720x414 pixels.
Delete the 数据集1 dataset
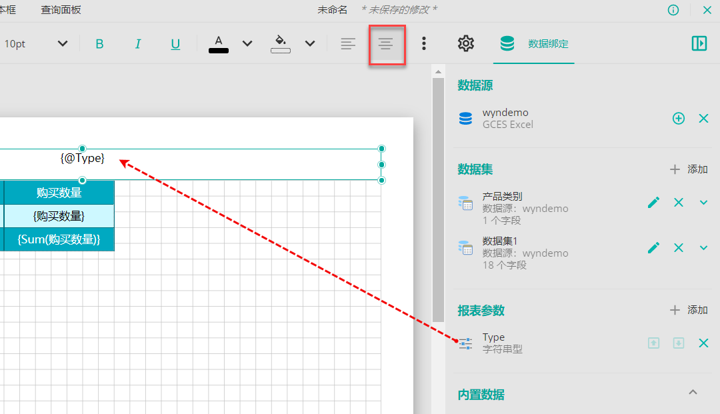679,248
